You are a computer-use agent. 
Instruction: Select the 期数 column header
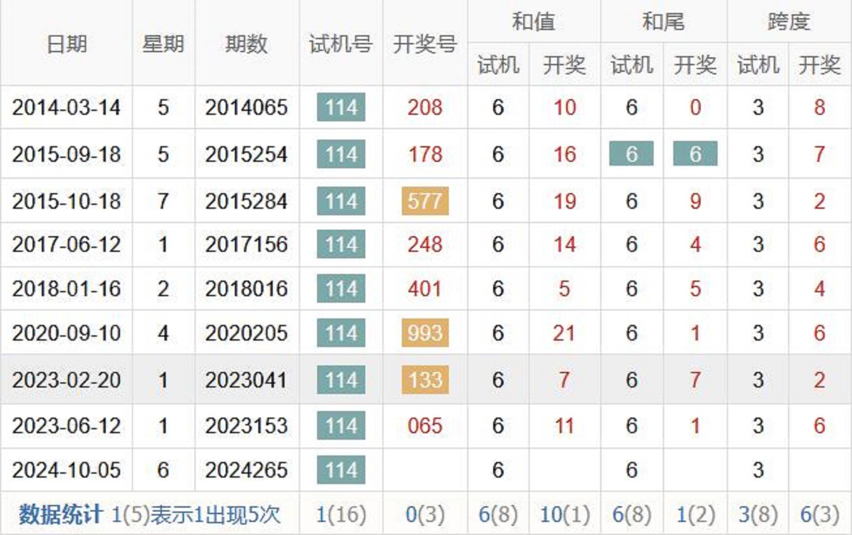click(x=246, y=44)
